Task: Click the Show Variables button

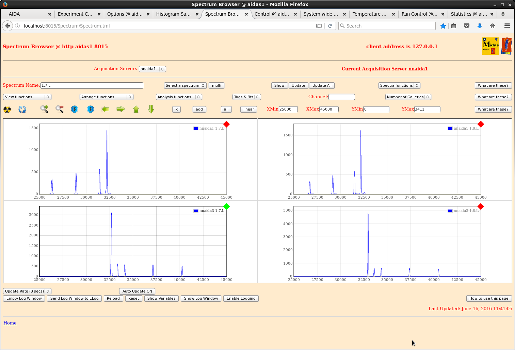Action: [x=161, y=298]
